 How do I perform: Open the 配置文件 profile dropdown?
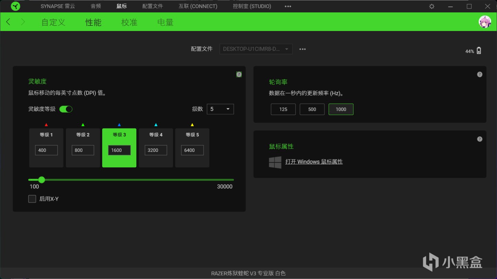(256, 49)
